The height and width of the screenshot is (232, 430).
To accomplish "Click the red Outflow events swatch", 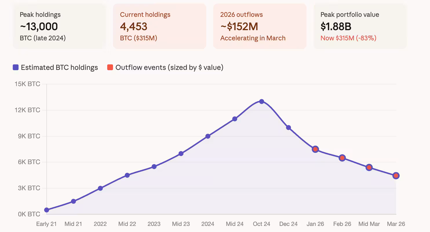I will point(110,68).
